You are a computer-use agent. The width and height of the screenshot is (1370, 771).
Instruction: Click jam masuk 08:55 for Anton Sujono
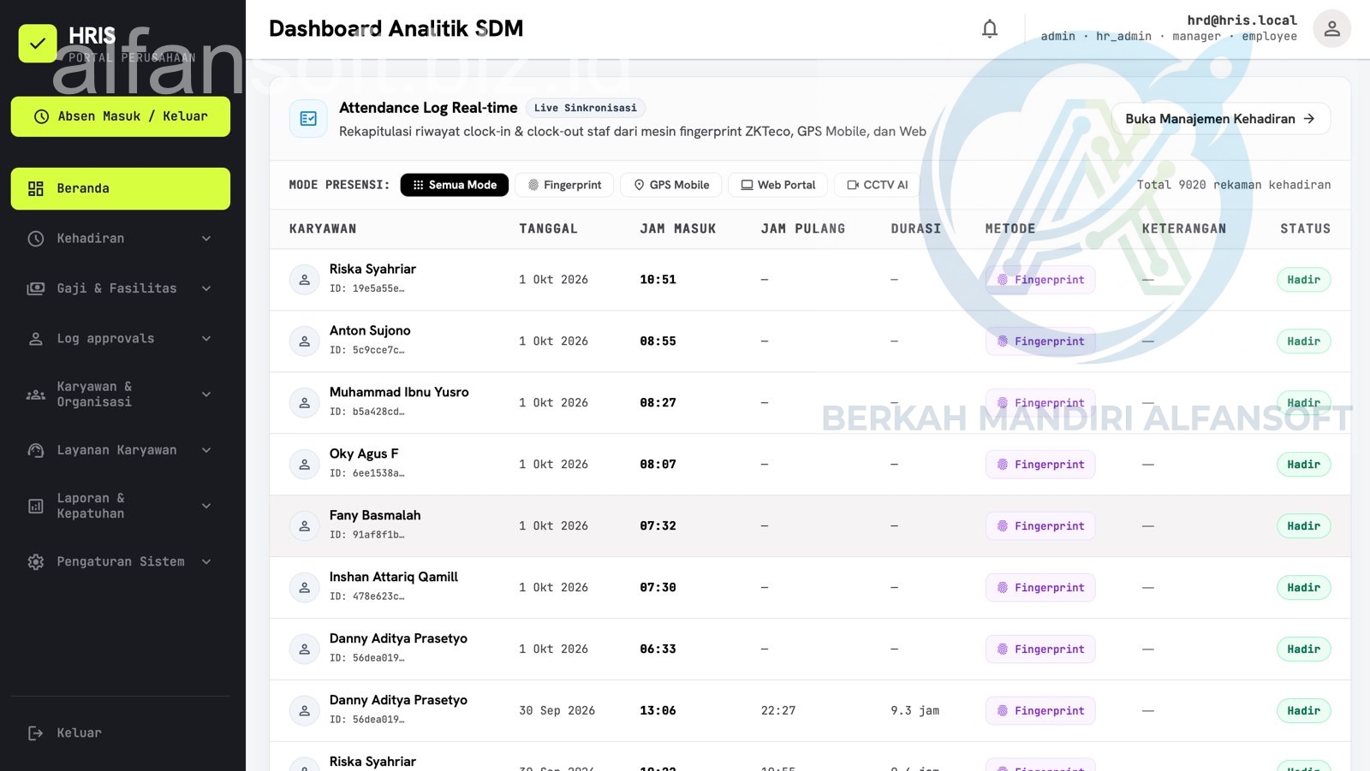(x=658, y=341)
